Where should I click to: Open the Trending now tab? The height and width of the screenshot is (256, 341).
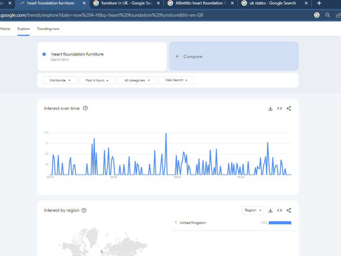pos(48,29)
